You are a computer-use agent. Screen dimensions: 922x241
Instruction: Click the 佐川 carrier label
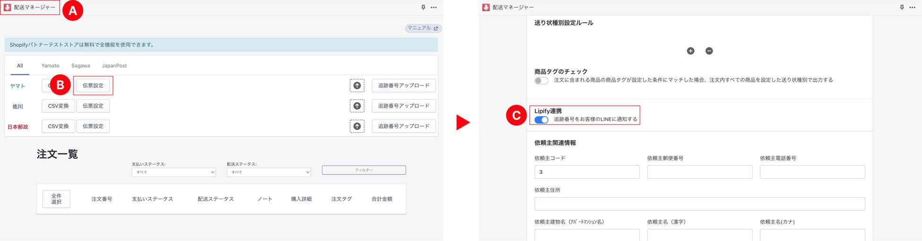tap(17, 106)
